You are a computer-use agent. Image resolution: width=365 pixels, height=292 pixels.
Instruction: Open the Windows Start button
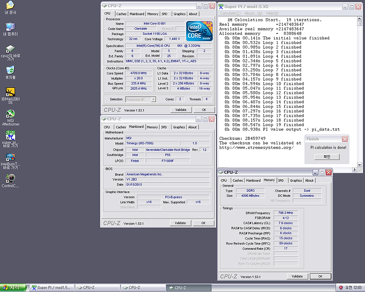tap(13, 287)
